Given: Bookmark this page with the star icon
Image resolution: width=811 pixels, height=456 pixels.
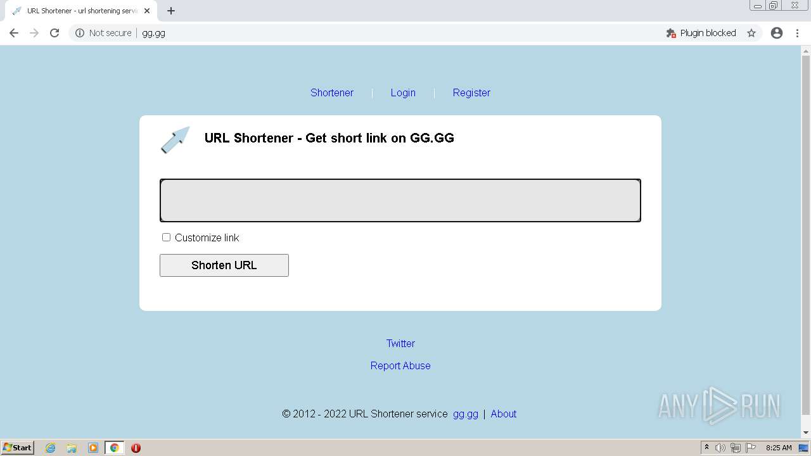Looking at the screenshot, I should 751,33.
